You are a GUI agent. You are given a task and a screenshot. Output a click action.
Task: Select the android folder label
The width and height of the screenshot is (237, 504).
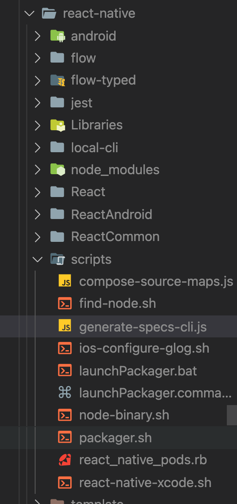(x=94, y=36)
